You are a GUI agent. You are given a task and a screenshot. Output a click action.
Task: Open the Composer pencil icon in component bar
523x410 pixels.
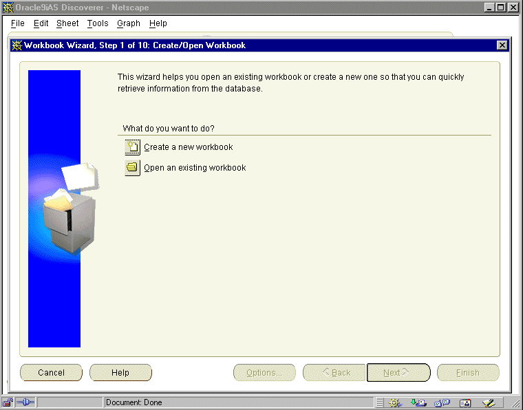pos(489,403)
